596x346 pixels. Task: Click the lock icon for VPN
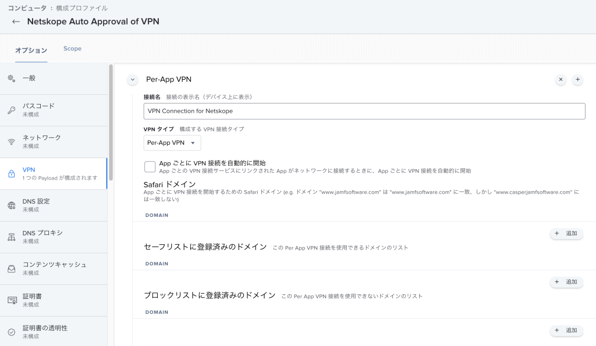tap(12, 173)
